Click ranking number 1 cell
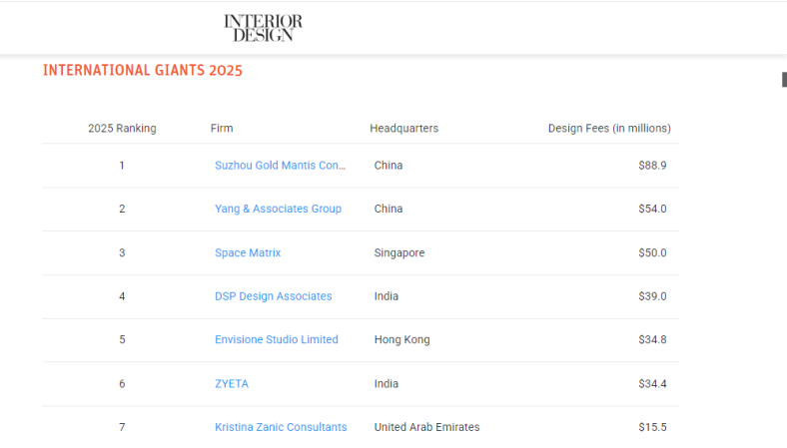Viewport: 787px width, 448px height. [122, 166]
